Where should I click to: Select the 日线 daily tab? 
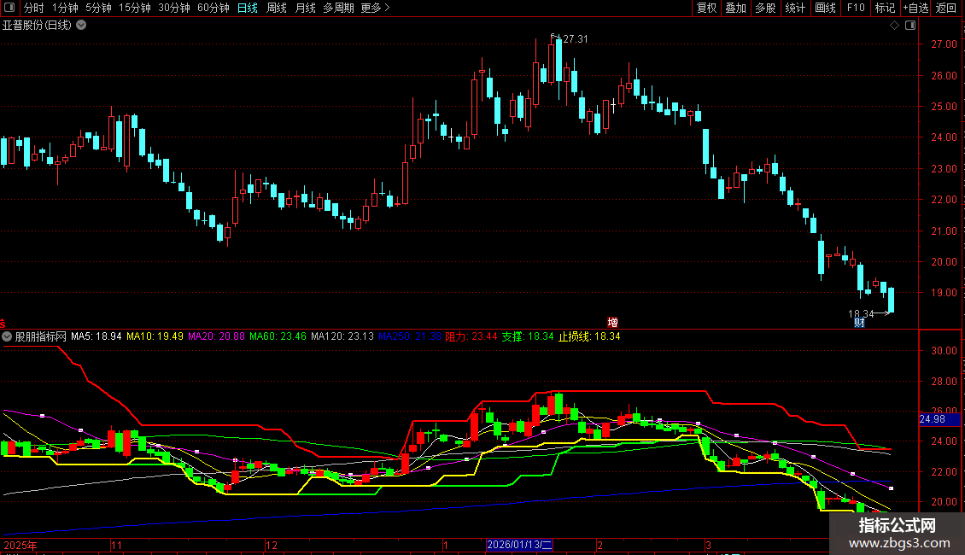coord(248,8)
